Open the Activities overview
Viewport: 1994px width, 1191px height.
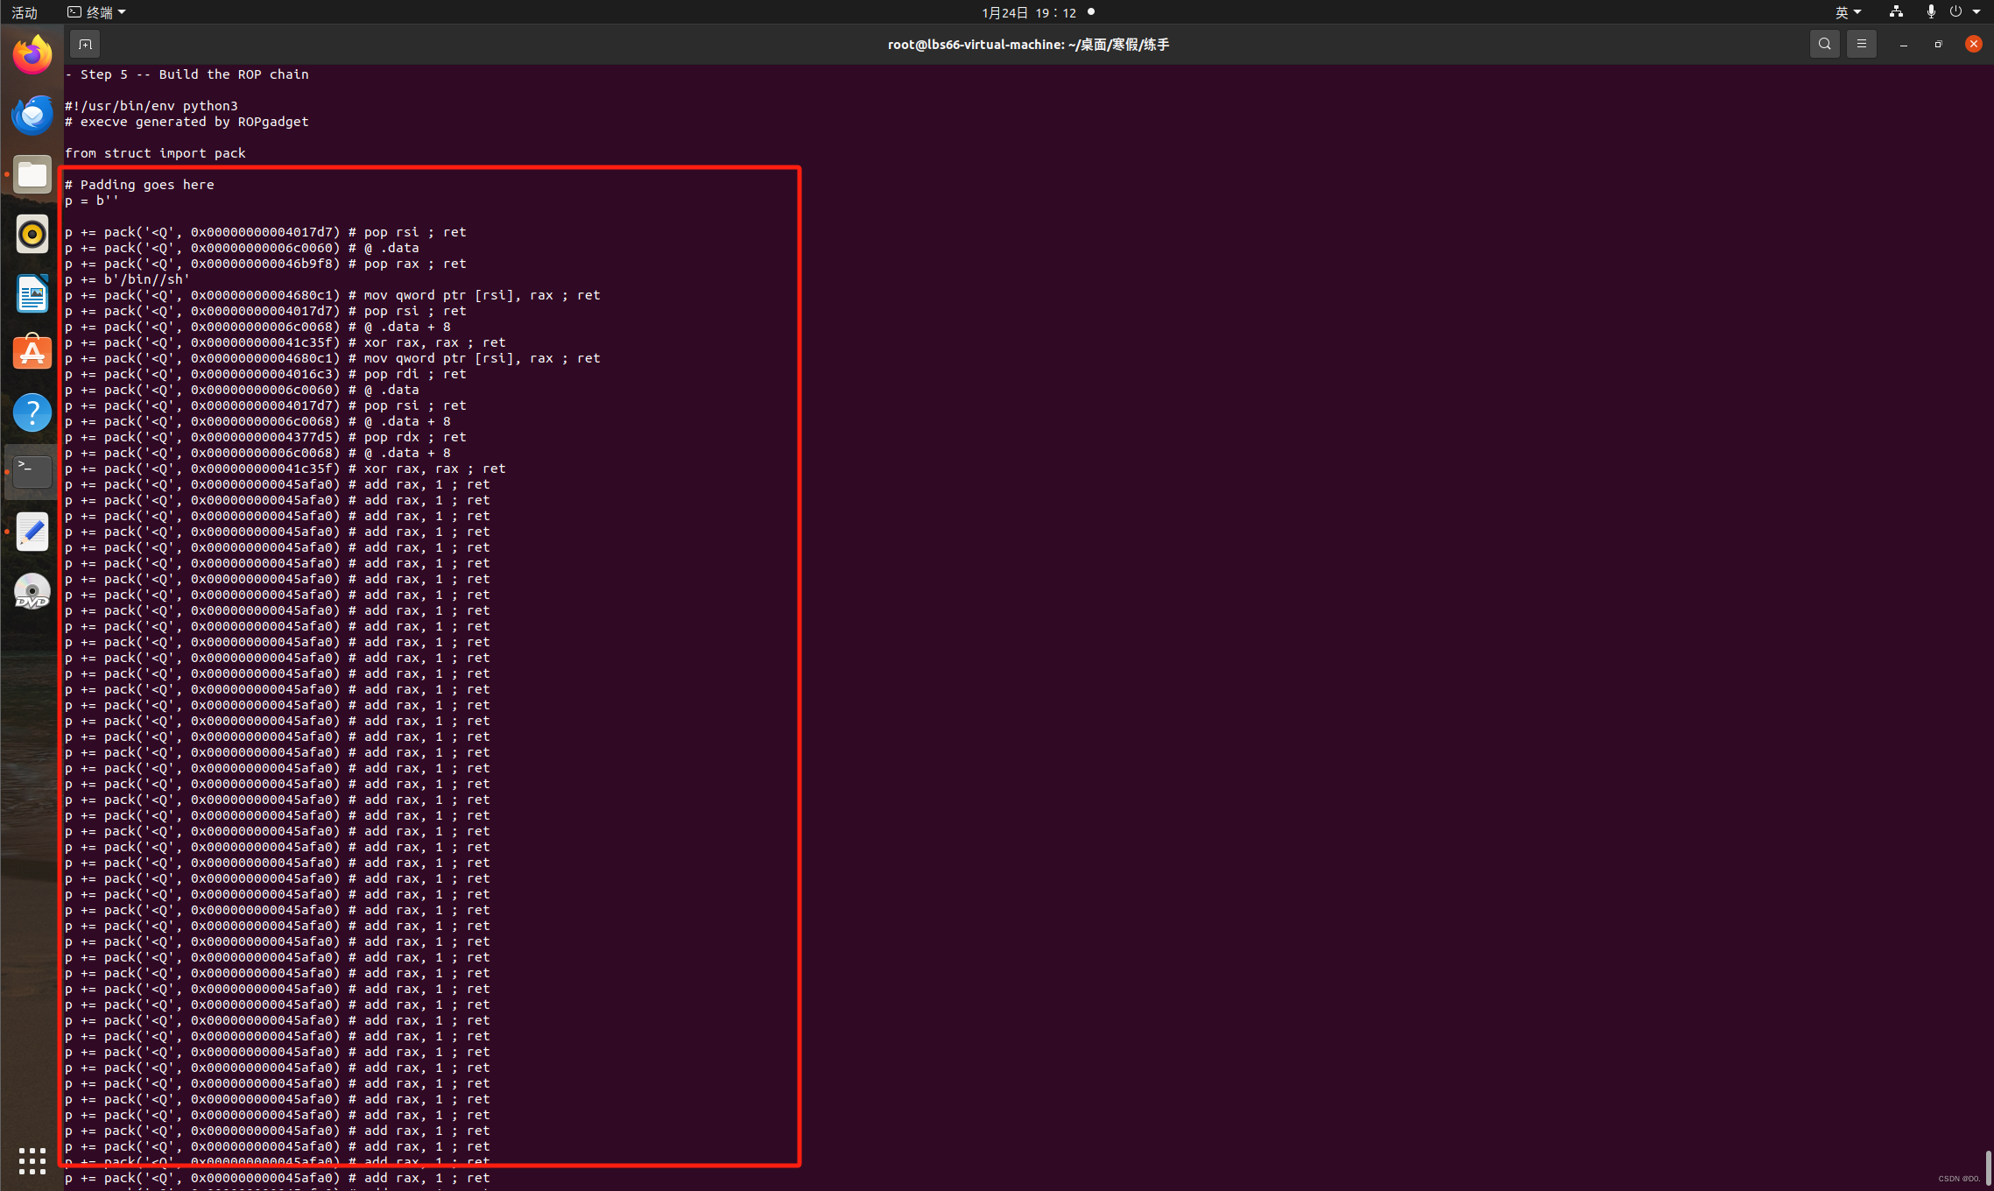pos(23,12)
